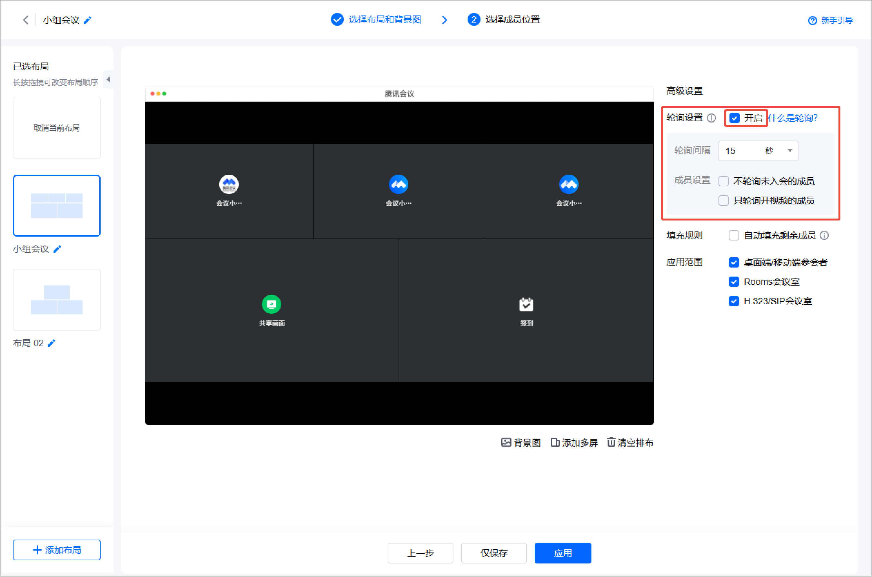Rename 布局 02 via pencil icon
872x577 pixels.
pyautogui.click(x=52, y=343)
